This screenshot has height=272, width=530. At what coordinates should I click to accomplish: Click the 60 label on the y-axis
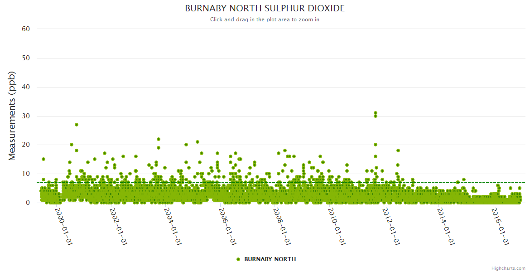pos(26,29)
